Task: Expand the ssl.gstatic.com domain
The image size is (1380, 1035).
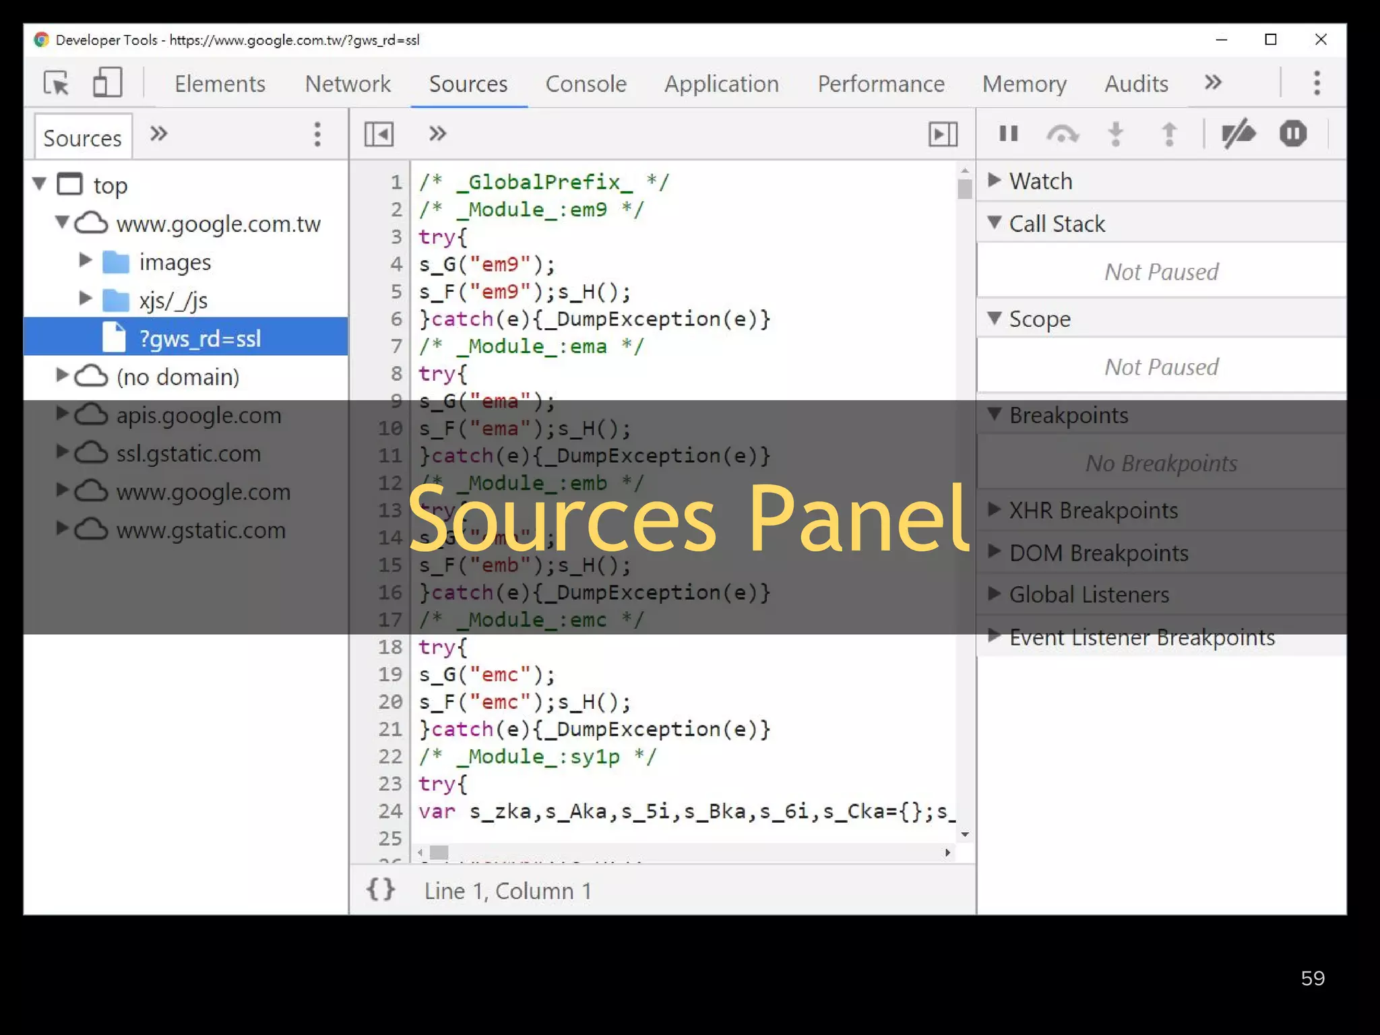Action: (x=62, y=452)
